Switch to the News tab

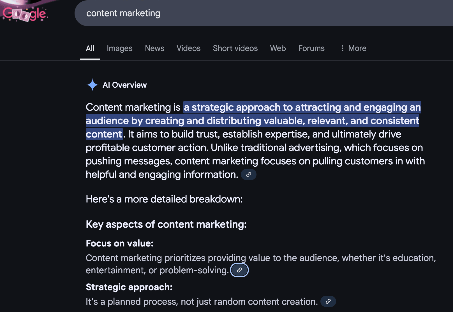click(154, 48)
